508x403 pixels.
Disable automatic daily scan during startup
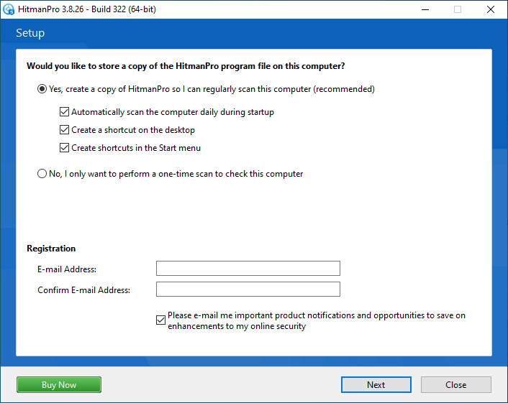[65, 112]
